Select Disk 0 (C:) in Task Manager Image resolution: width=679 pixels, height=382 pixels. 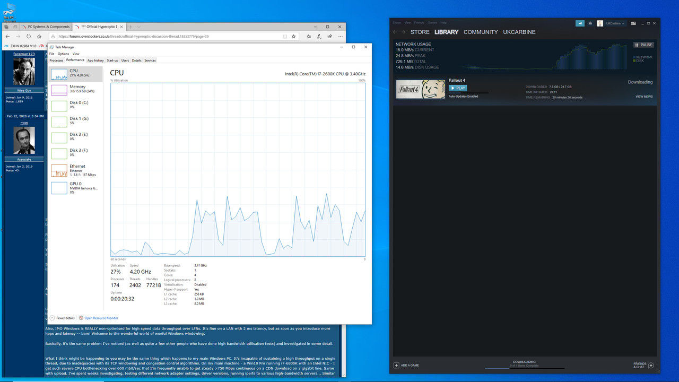click(x=75, y=106)
